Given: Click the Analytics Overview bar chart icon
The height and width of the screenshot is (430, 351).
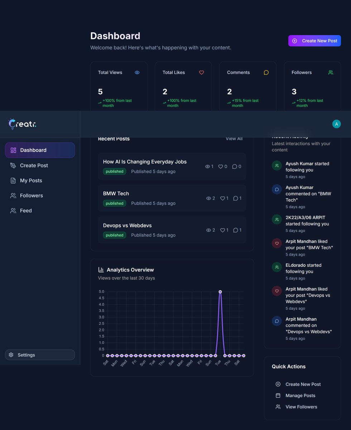Looking at the screenshot, I should tap(101, 269).
